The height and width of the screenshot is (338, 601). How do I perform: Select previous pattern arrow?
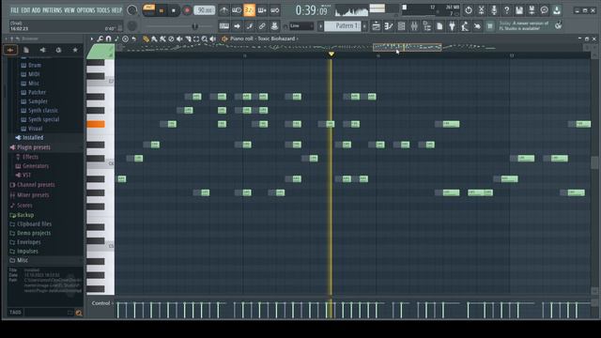pos(320,26)
